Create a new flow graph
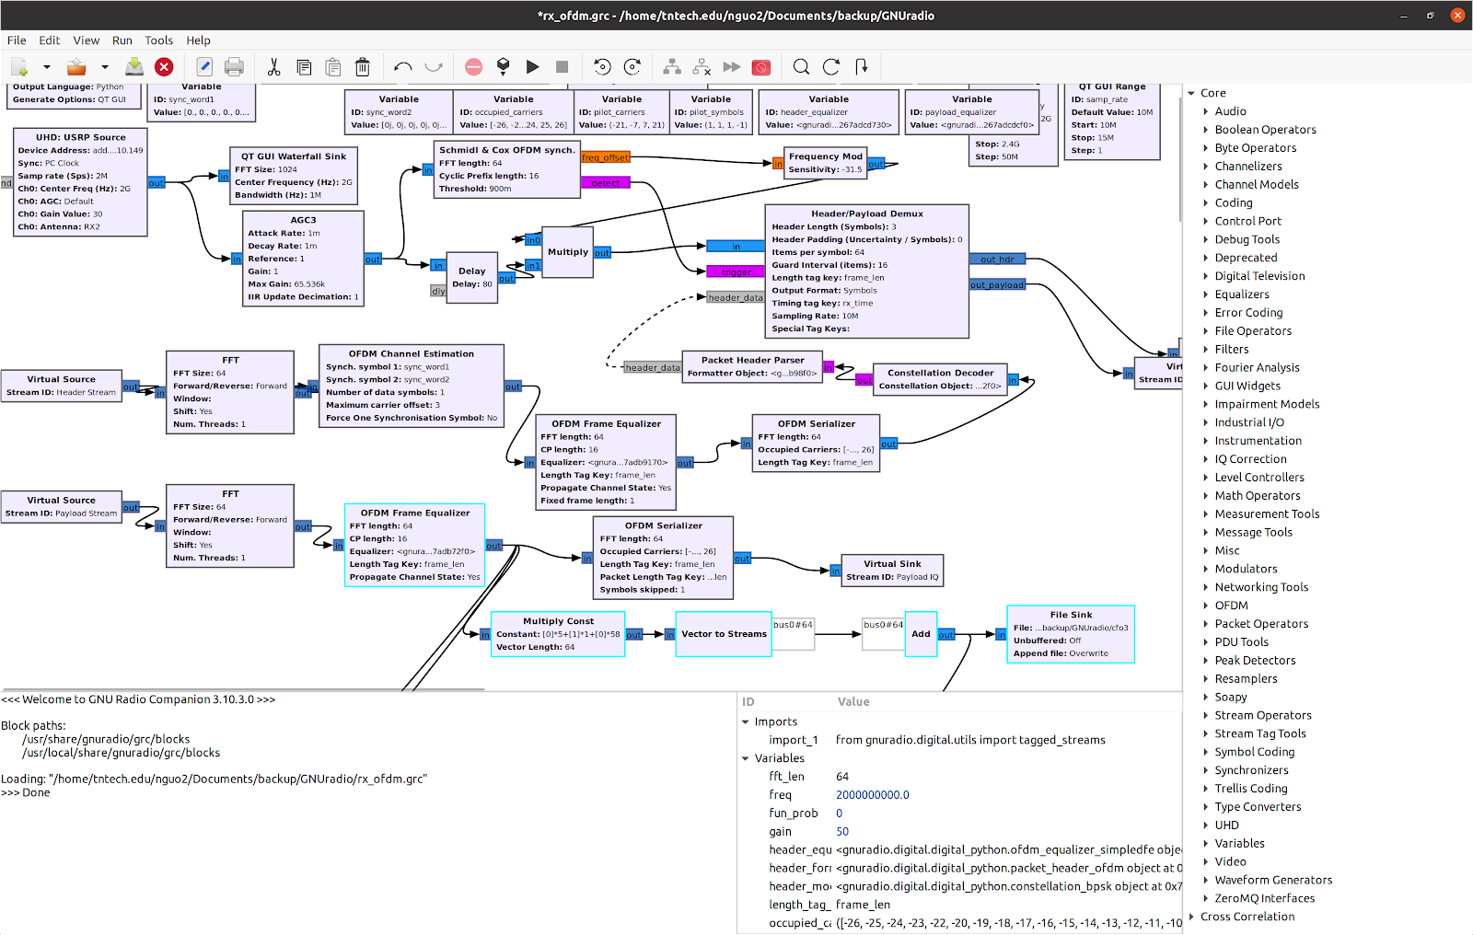The image size is (1473, 935). pyautogui.click(x=19, y=66)
